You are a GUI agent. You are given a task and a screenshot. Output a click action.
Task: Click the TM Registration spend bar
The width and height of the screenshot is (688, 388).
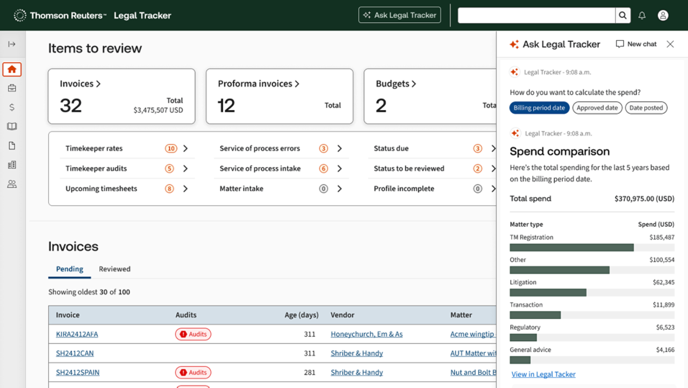click(571, 247)
